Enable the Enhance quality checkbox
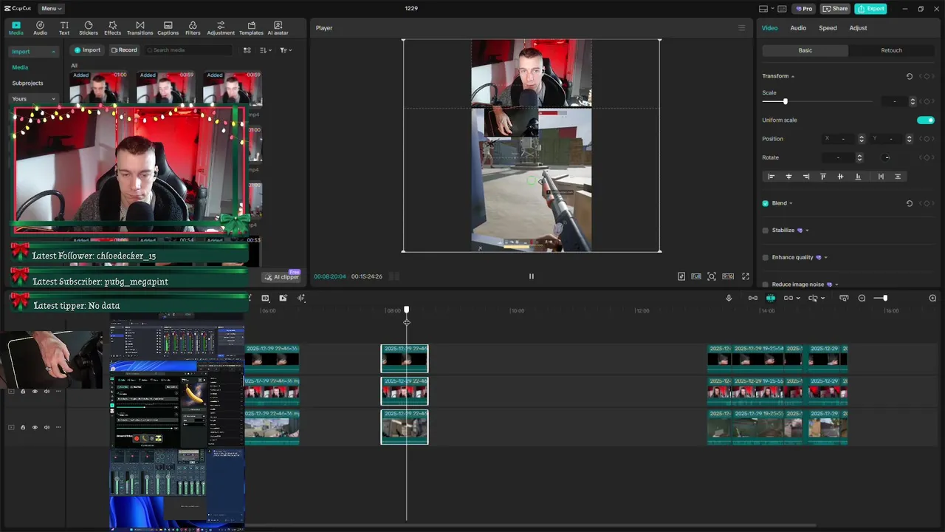 (x=766, y=257)
